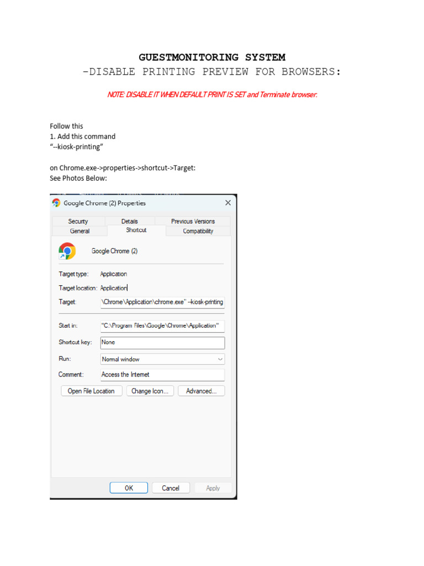Click the Google Chrome (2) name field

[115, 251]
